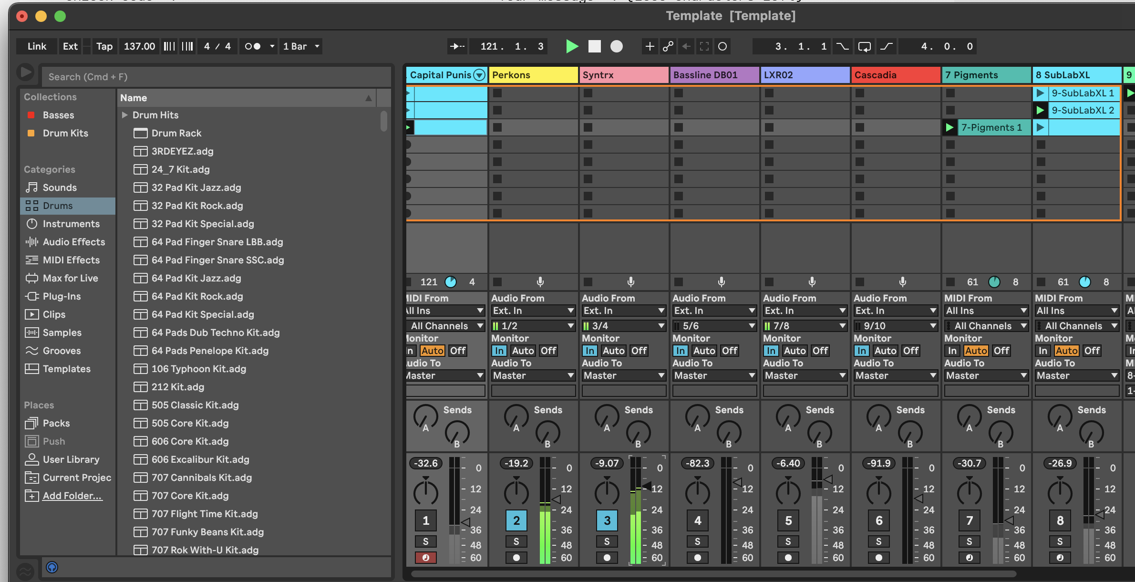The height and width of the screenshot is (582, 1135).
Task: Toggle track 6 Cascadia activator button
Action: tap(879, 520)
